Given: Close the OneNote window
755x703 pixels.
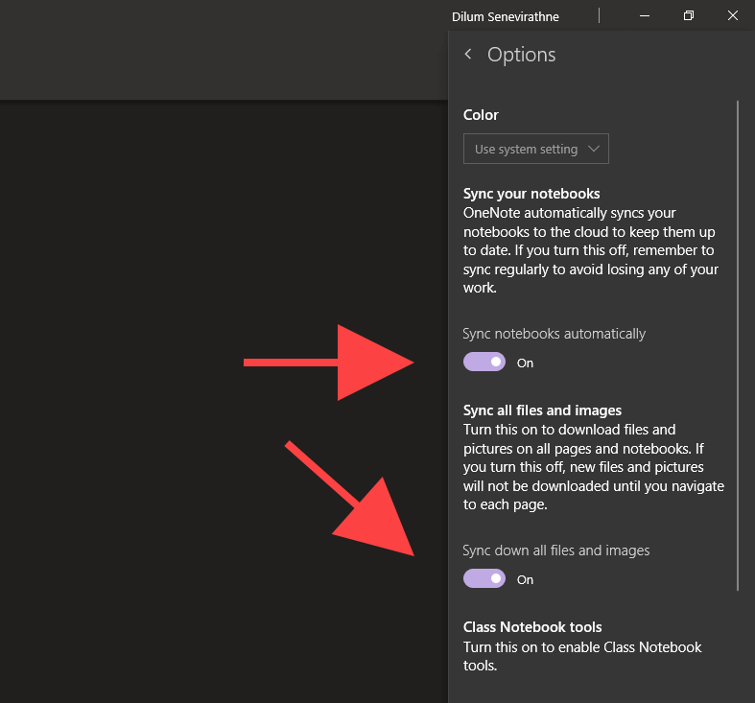Looking at the screenshot, I should point(732,16).
